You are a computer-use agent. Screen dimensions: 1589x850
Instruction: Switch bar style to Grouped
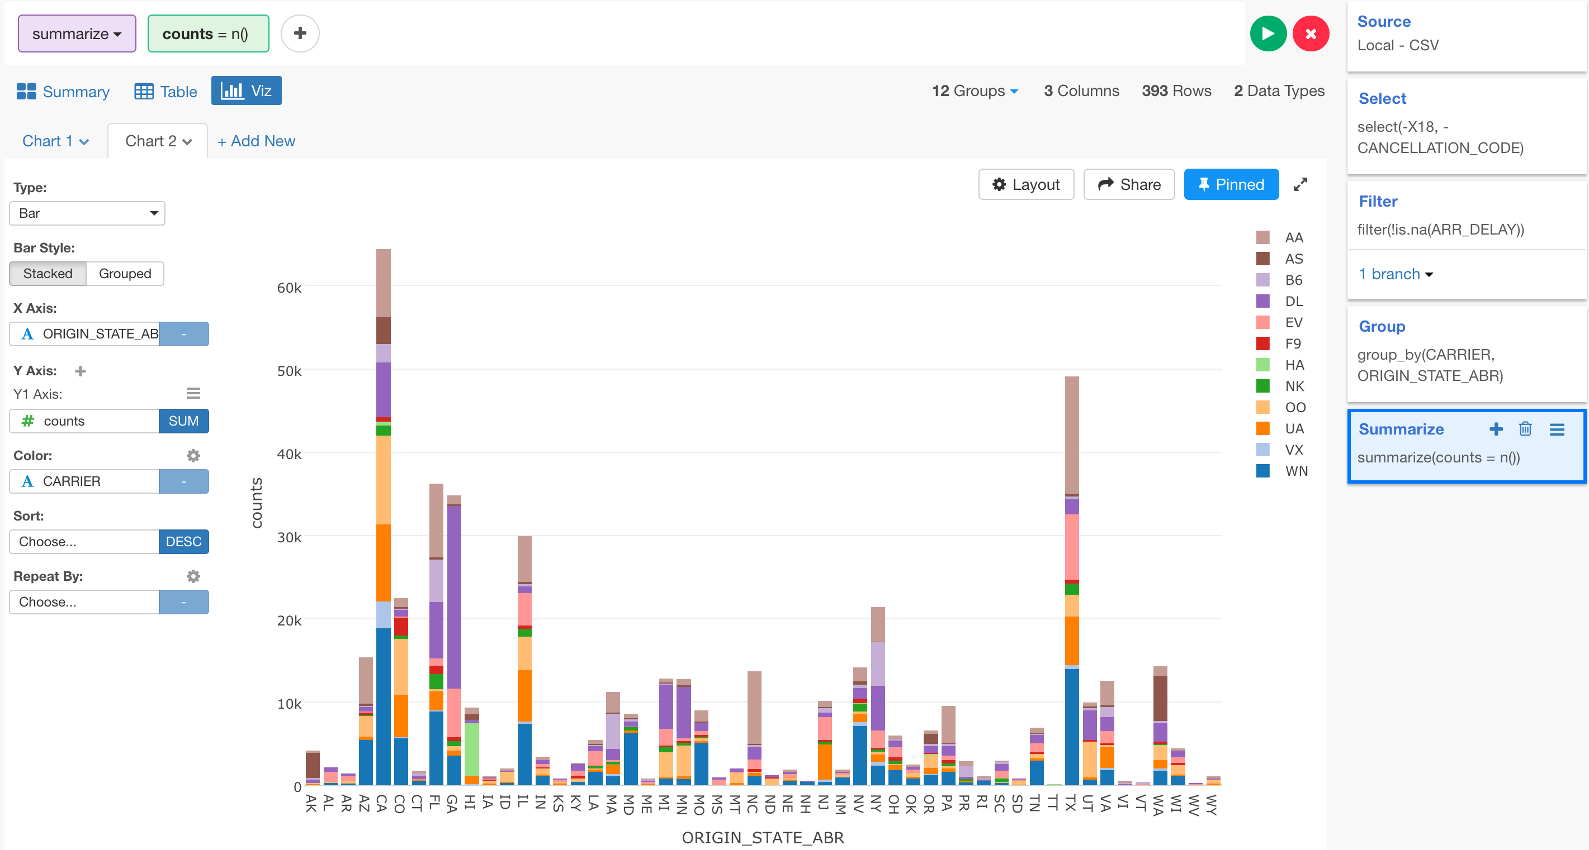[125, 274]
